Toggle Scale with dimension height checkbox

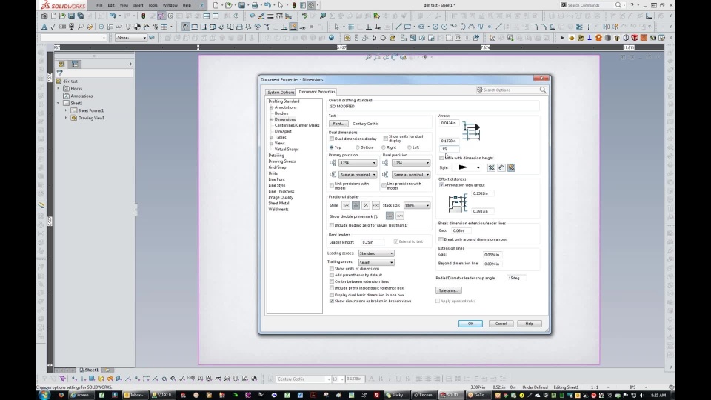click(x=441, y=158)
